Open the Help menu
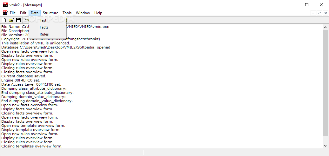Image resolution: width=329 pixels, height=156 pixels. click(x=98, y=13)
